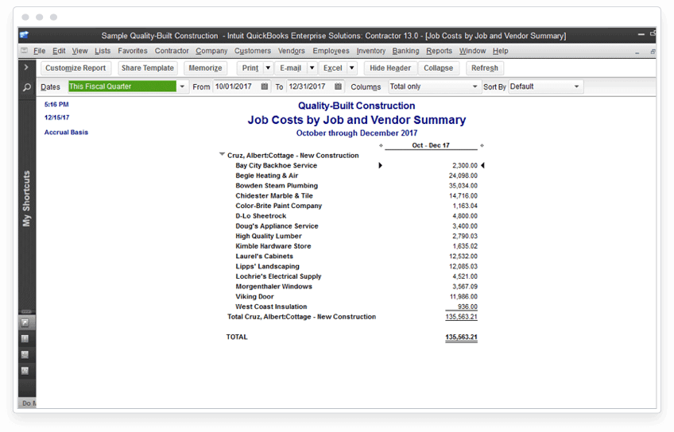
Task: Select the Viking Door row
Action: 356,297
